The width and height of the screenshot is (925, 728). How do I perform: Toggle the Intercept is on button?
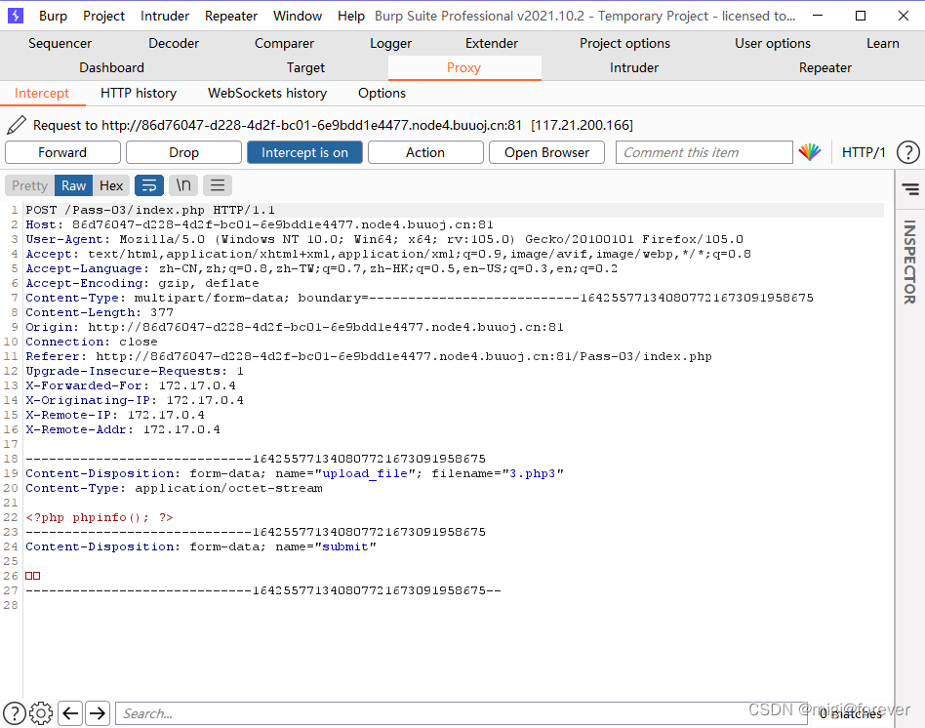pos(304,152)
